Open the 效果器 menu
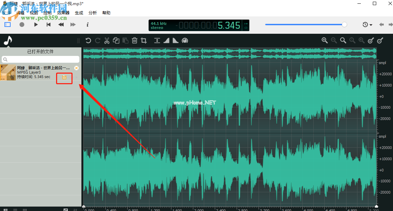 click(x=63, y=13)
